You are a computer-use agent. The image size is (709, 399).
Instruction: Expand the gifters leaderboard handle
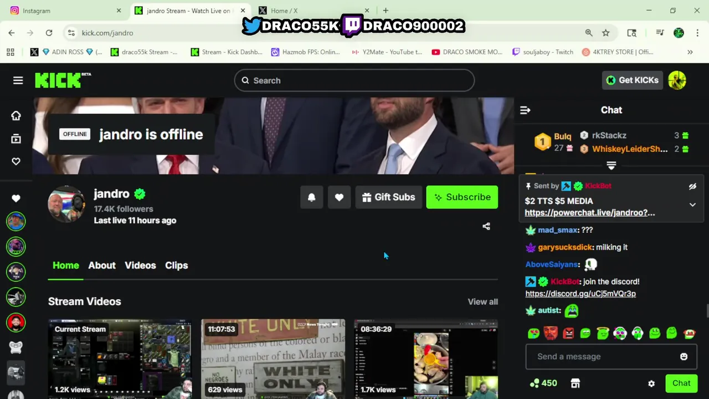[612, 166]
